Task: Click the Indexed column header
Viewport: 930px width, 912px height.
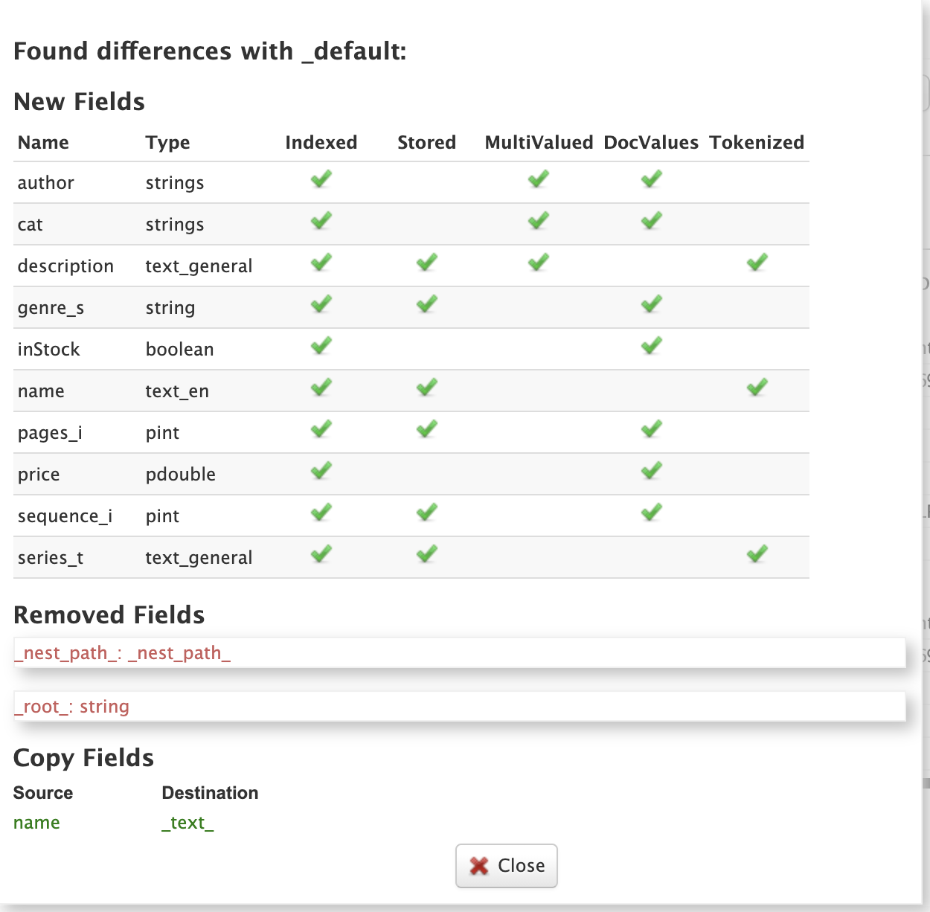Action: coord(321,142)
